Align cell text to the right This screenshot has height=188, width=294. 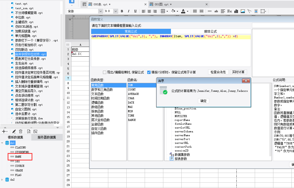coord(155,11)
